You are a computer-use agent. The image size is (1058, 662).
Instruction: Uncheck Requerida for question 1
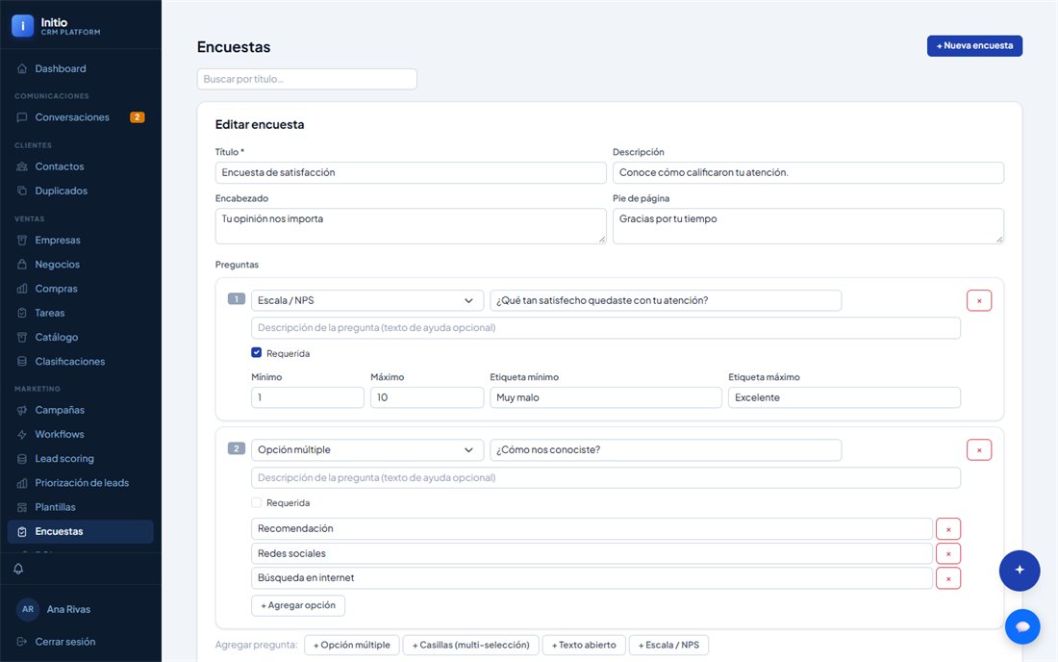pos(257,353)
